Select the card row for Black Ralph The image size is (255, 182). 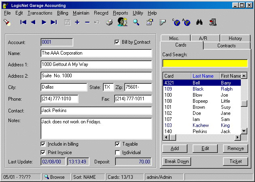(202, 89)
